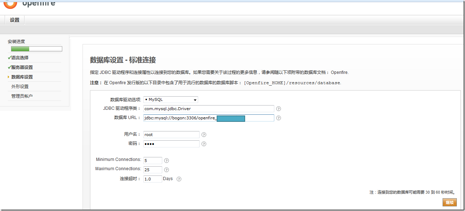
Task: Open help for JDBC driver class
Action: coord(279,109)
